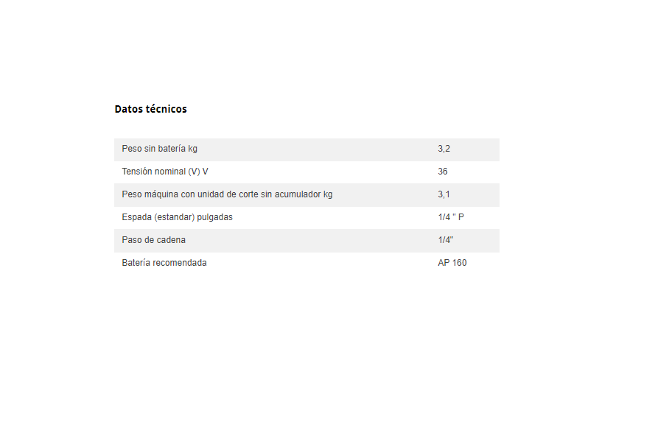Select Peso máquina con unidad de corte label

coord(227,194)
